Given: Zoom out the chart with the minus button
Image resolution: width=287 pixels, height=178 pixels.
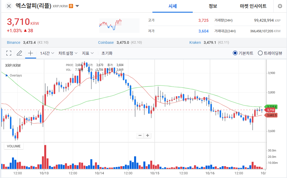Looking at the screenshot, I should coord(140,135).
